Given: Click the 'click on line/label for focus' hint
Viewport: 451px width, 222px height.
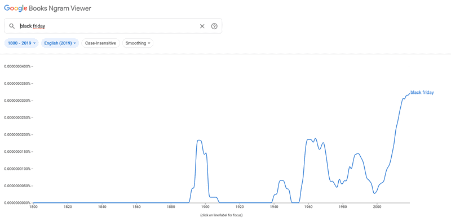Looking at the screenshot, I should click(x=221, y=215).
